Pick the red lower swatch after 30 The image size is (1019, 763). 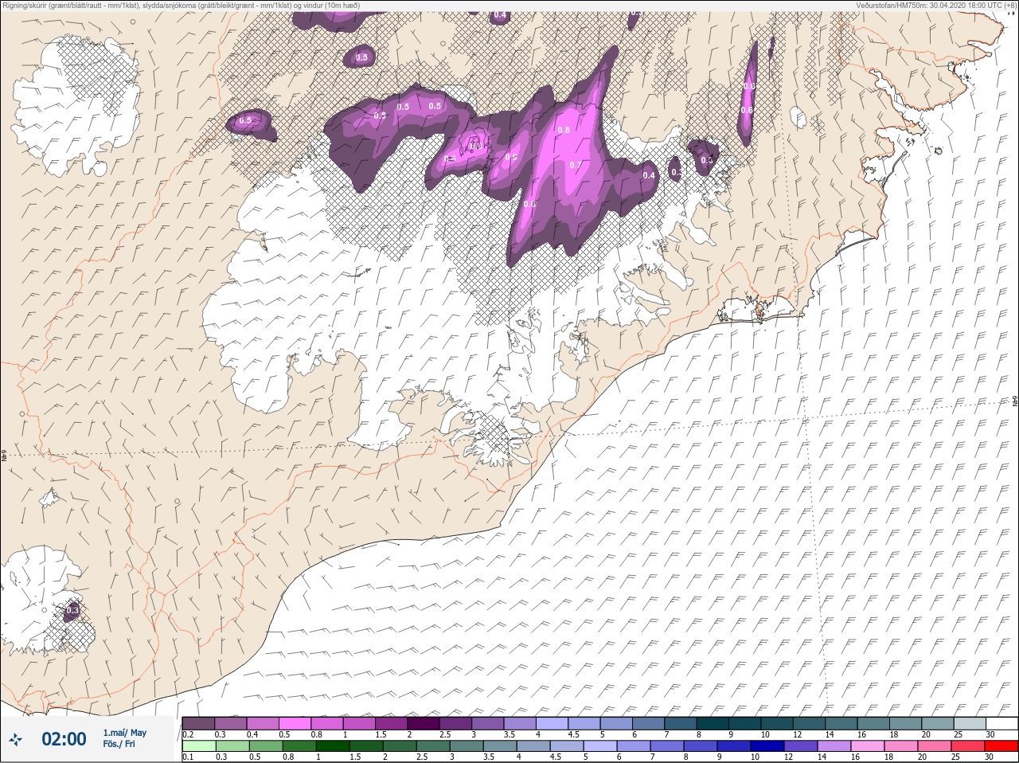[1001, 746]
